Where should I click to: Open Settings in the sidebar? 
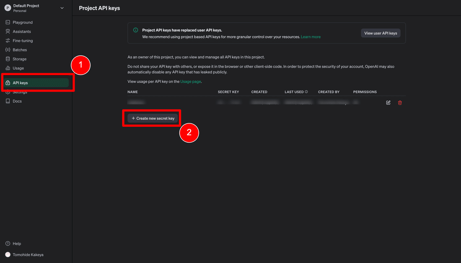pos(20,92)
